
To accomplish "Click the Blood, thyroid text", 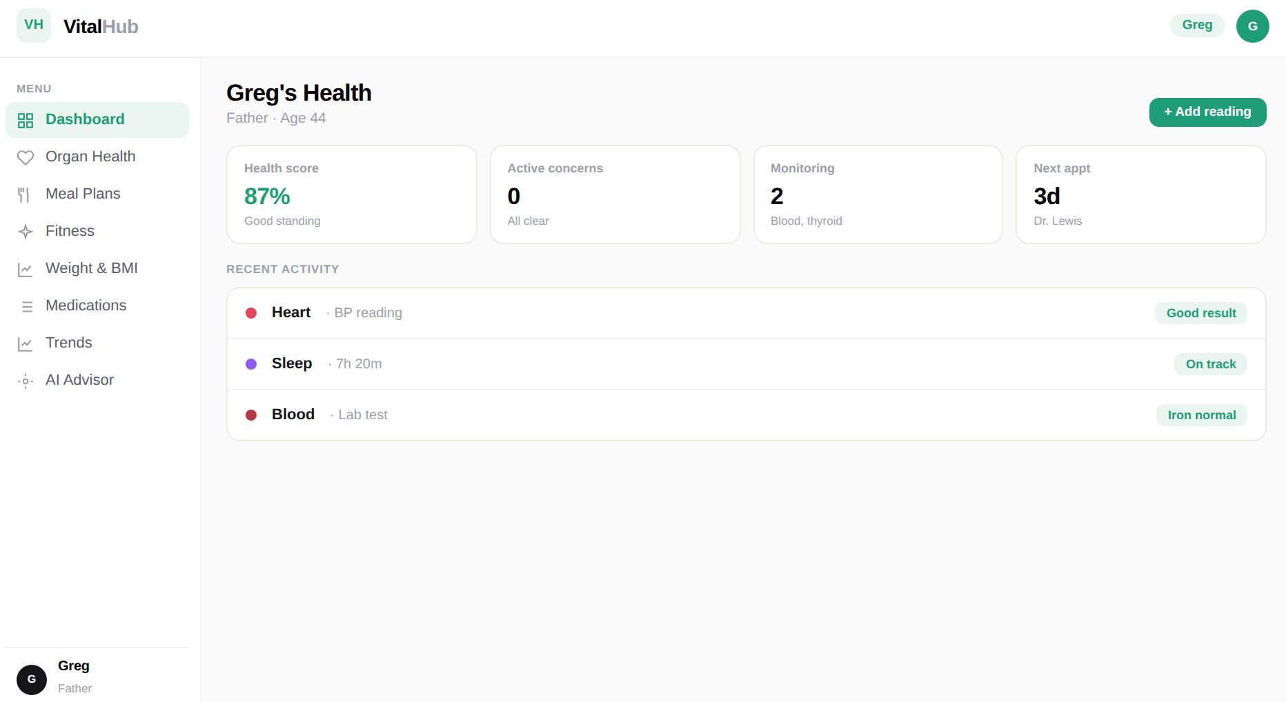I will pyautogui.click(x=806, y=221).
